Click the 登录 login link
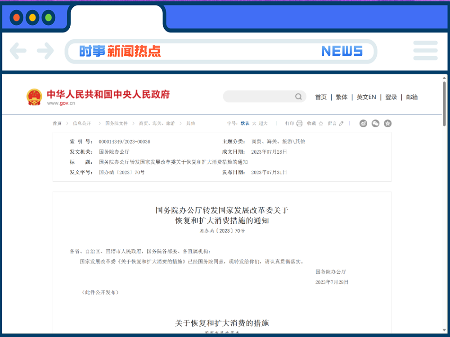 (x=391, y=97)
